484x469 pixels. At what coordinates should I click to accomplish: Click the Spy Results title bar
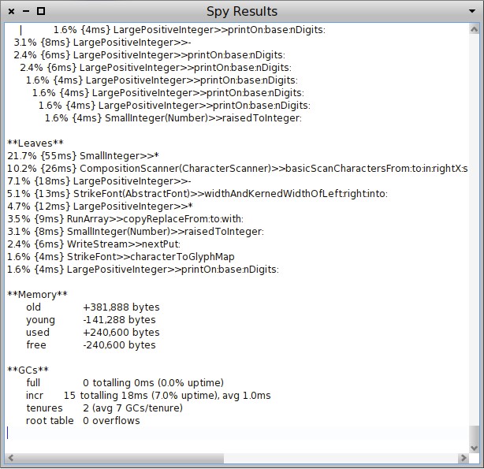coord(241,11)
